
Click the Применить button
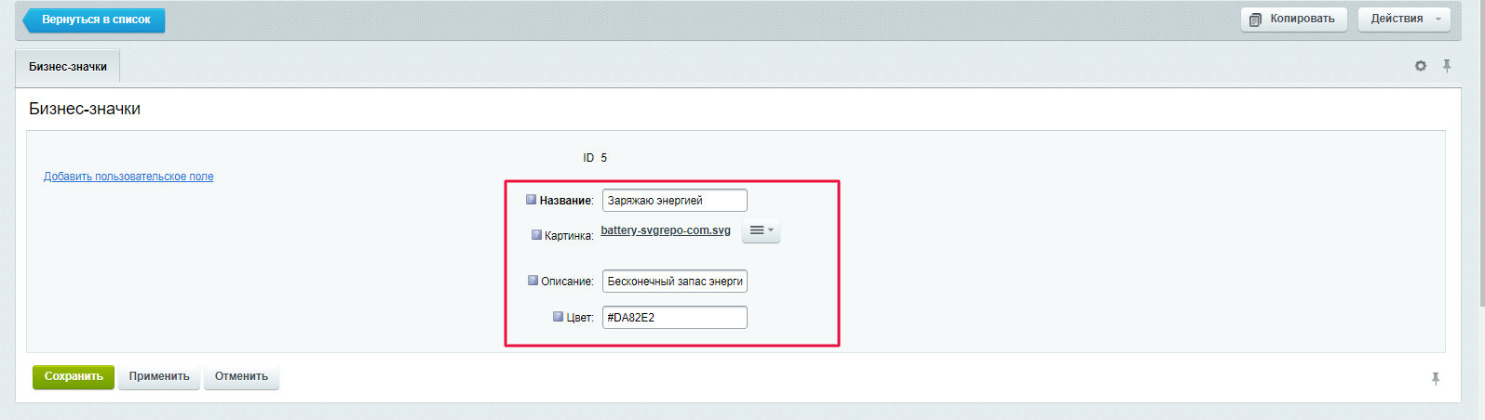[x=159, y=376]
